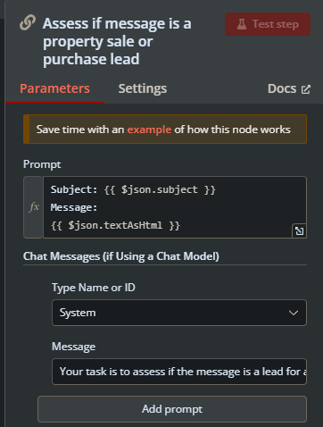Click the Add prompt button

pos(172,409)
